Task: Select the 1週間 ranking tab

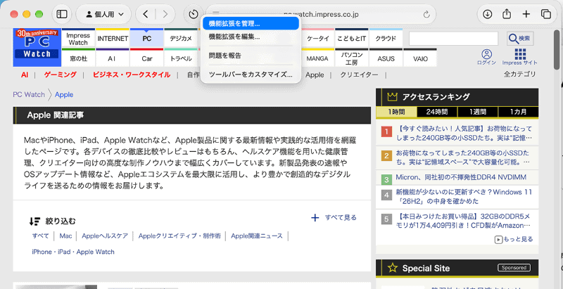Action: (x=478, y=112)
